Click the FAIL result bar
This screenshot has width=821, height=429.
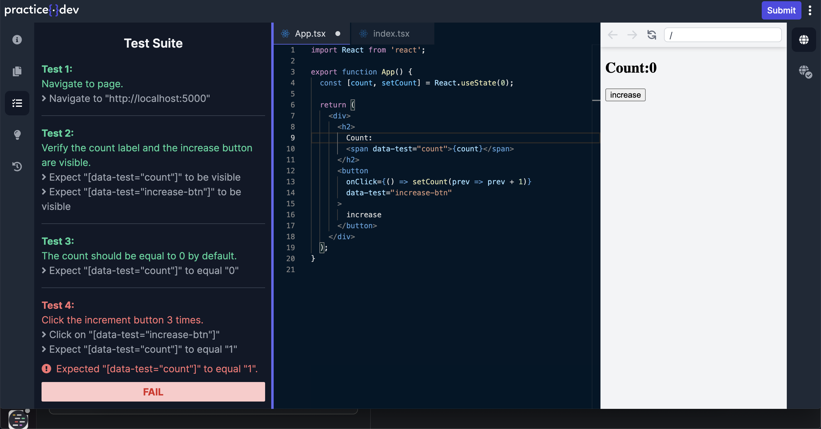point(153,392)
